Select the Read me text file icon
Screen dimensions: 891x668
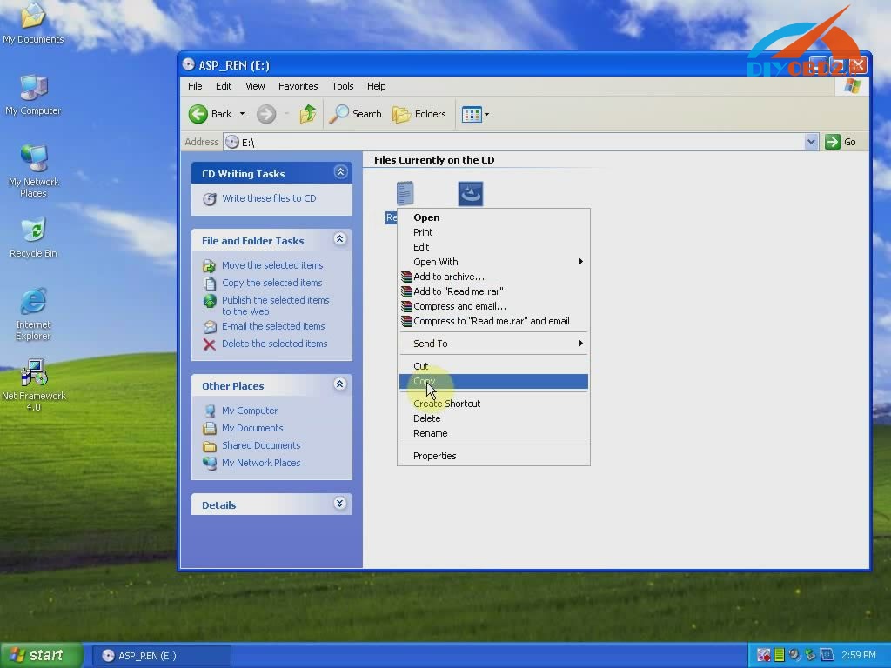[x=405, y=194]
